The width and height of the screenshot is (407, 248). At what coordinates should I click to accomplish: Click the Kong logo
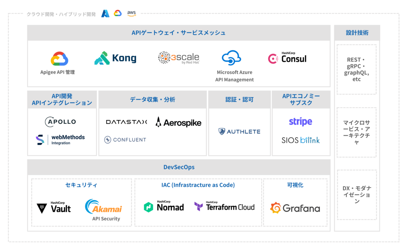tap(115, 58)
